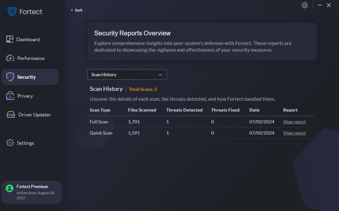Open settings via top-right gear icon
Screen dimensions: 339x211
coord(305,5)
